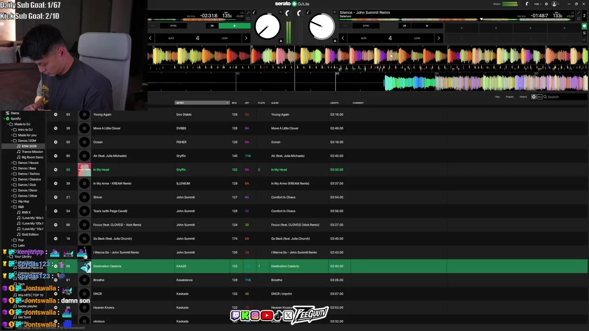
Task: Click Destination Calabria album art thumbnail
Action: 84,266
